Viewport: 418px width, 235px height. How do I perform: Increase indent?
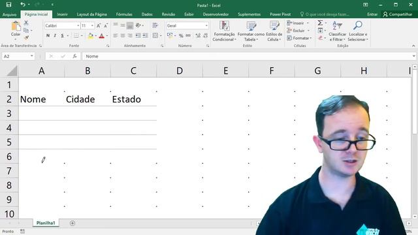145,35
